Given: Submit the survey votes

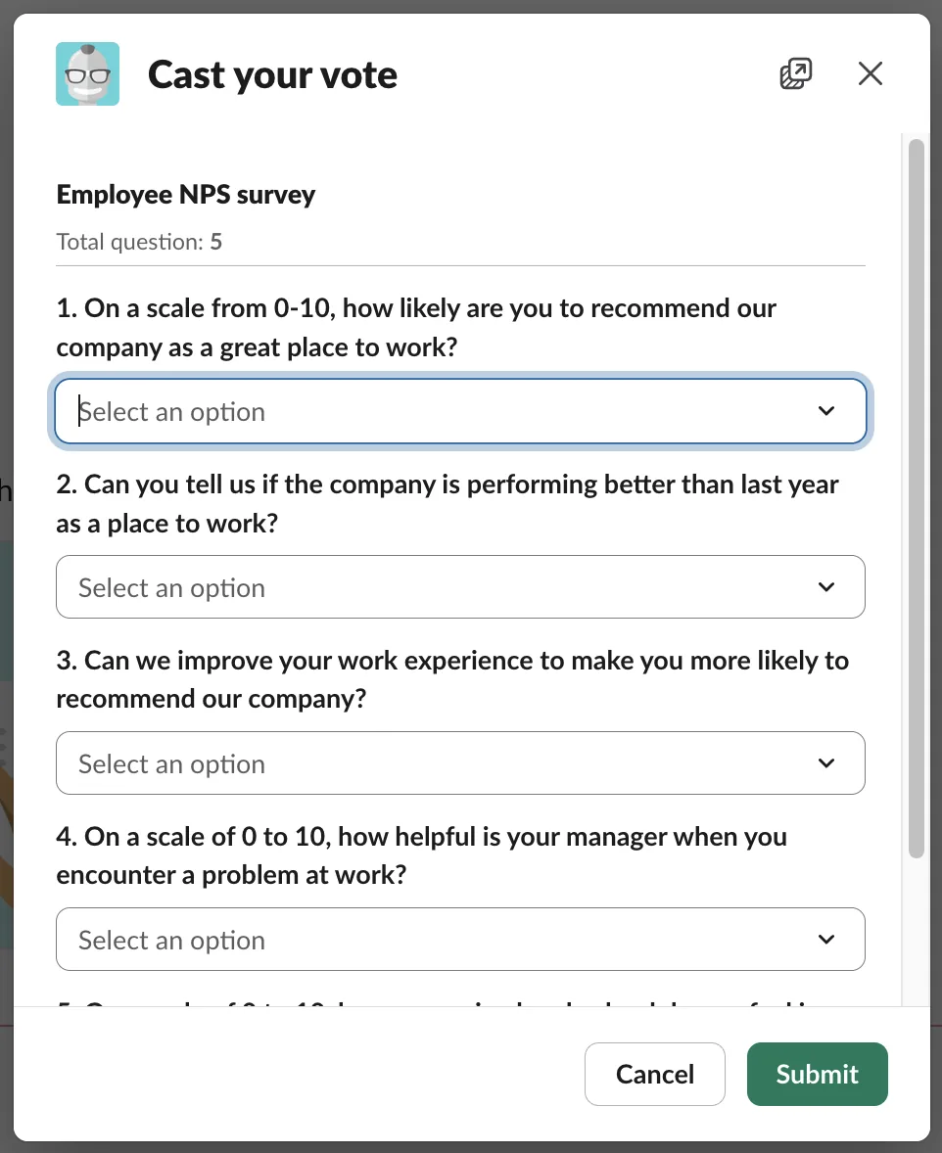Looking at the screenshot, I should point(817,1074).
